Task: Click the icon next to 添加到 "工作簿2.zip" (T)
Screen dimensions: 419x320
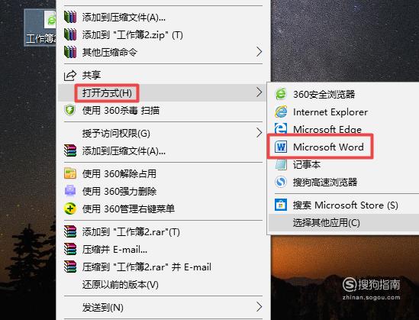Action: (70, 34)
